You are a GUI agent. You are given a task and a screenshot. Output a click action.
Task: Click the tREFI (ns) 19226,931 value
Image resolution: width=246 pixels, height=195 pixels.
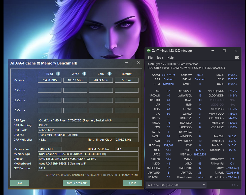point(200,154)
